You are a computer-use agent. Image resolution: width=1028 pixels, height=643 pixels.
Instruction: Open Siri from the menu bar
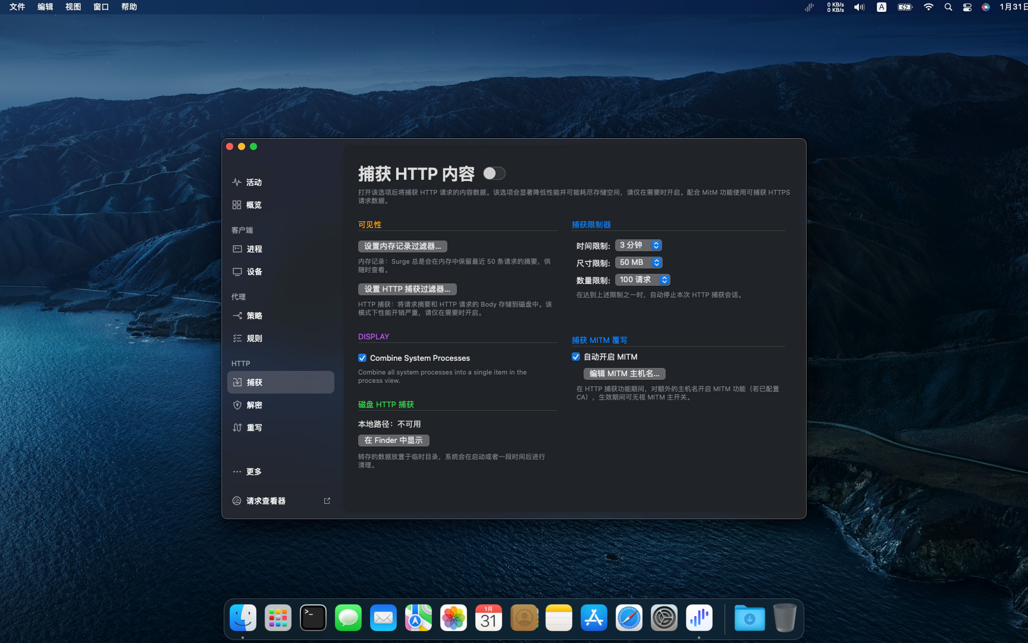(x=986, y=7)
